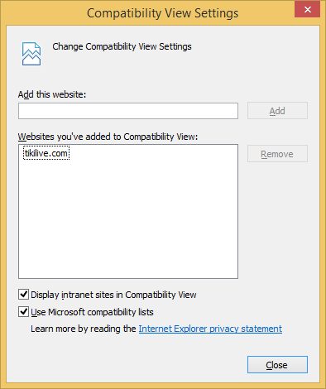
Task: Click Display intranet sites in Compatibility View text
Action: click(113, 295)
